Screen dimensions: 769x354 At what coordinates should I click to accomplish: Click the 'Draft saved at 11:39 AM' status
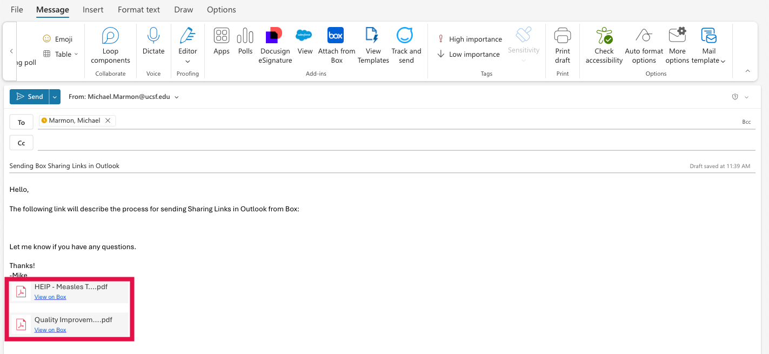(720, 166)
